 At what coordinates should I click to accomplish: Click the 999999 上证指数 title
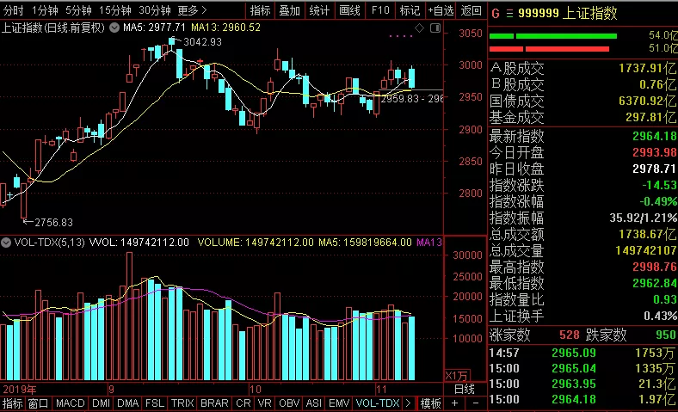pyautogui.click(x=567, y=14)
